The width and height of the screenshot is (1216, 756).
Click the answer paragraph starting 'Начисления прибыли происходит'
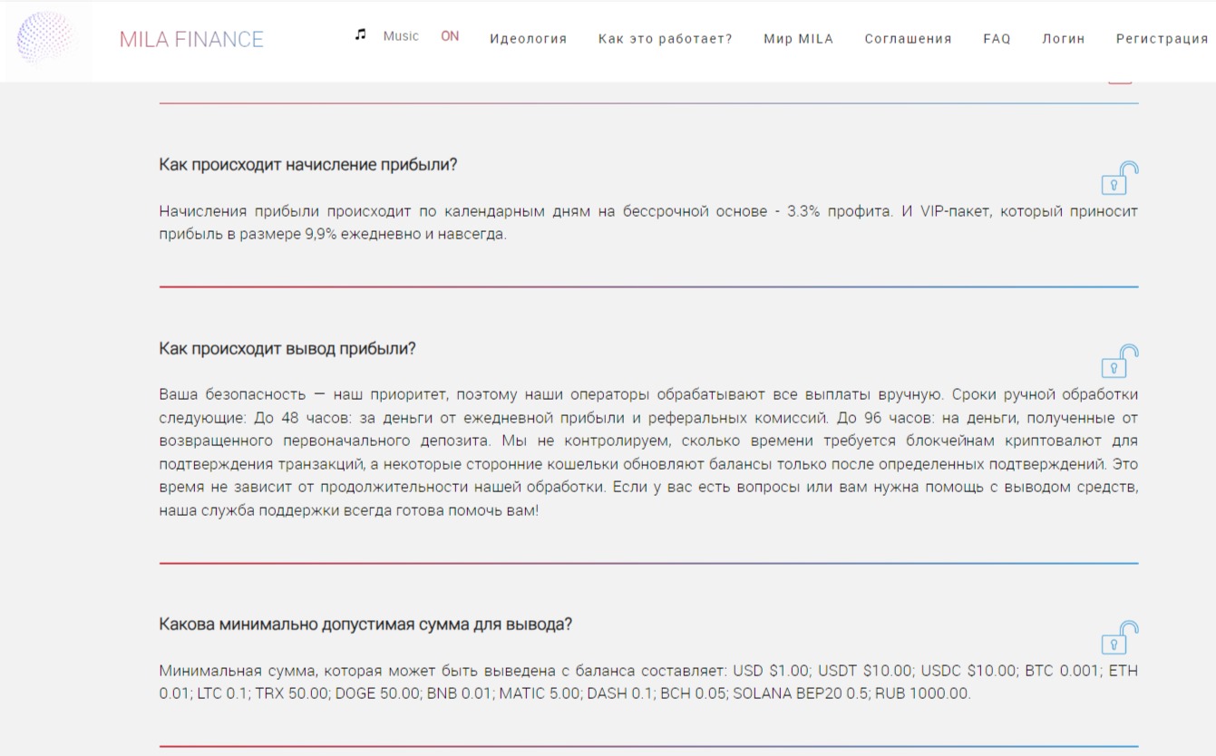pyautogui.click(x=648, y=222)
